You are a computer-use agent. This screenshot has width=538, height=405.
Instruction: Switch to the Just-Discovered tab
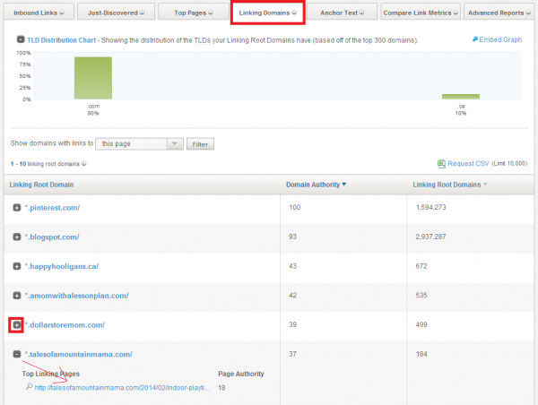pos(116,13)
